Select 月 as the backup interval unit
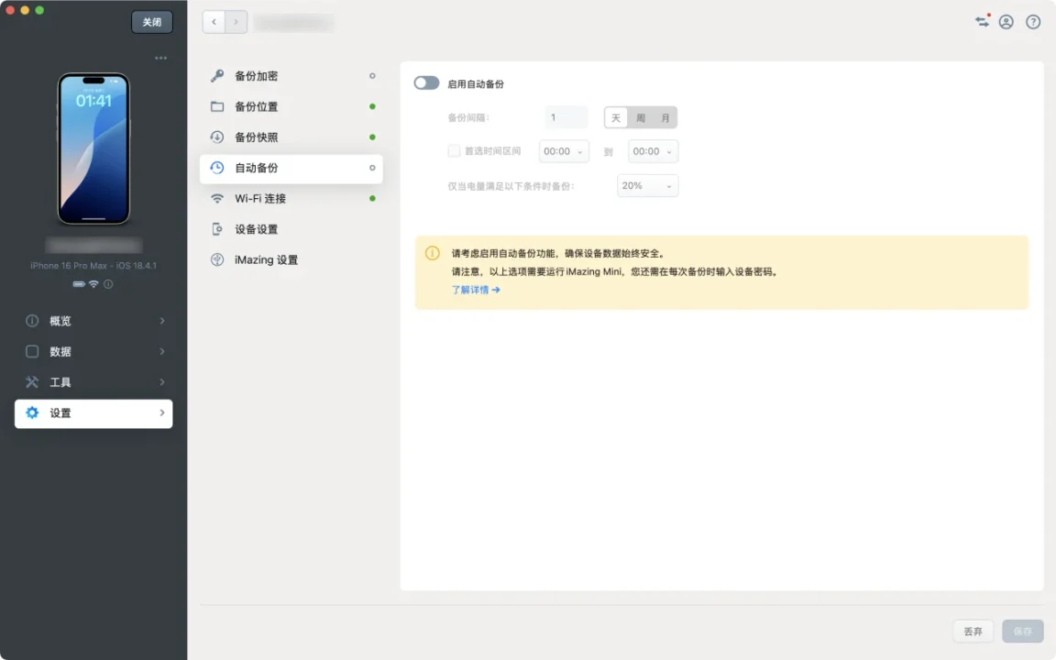Image resolution: width=1056 pixels, height=660 pixels. click(665, 118)
